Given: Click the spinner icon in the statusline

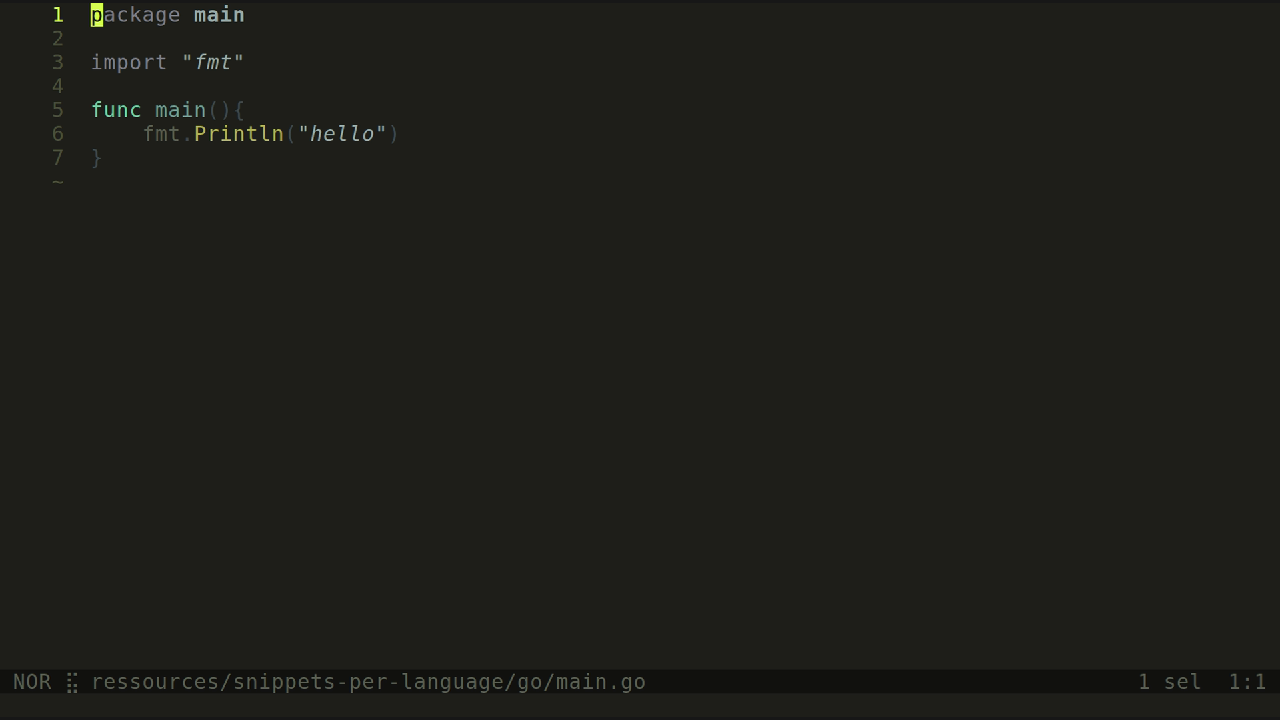Looking at the screenshot, I should (x=72, y=683).
